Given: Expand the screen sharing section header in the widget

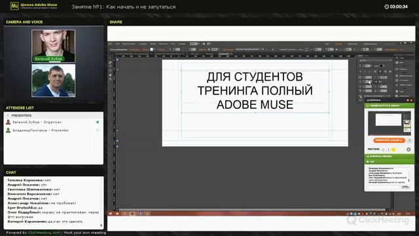Looking at the screenshot, I should point(389,106).
